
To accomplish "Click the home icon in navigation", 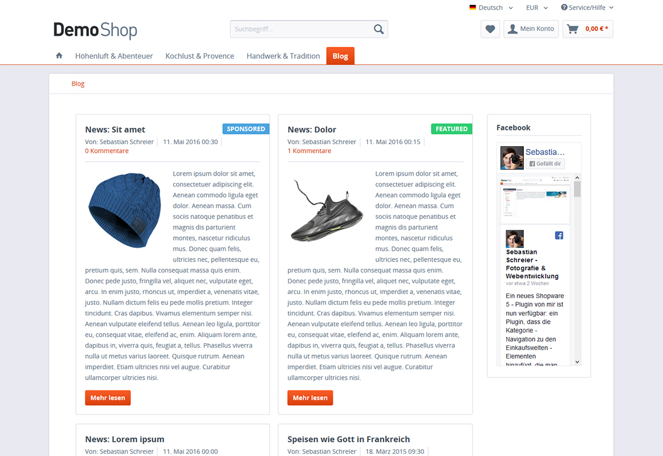I will point(59,55).
